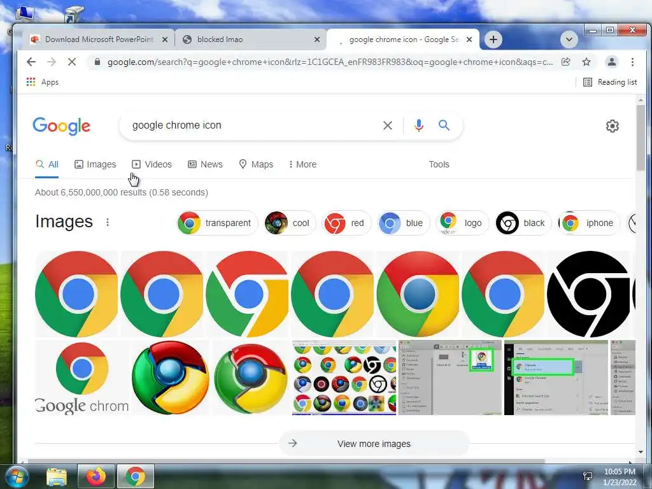Click the padlock site info icon
Image resolution: width=652 pixels, height=489 pixels.
coord(97,62)
